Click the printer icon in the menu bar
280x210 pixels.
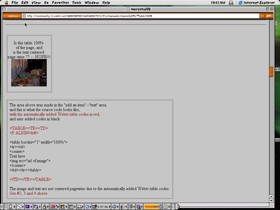[x=231, y=2]
